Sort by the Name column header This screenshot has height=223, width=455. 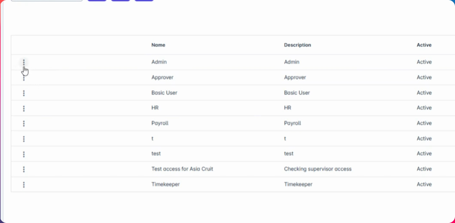(x=158, y=45)
